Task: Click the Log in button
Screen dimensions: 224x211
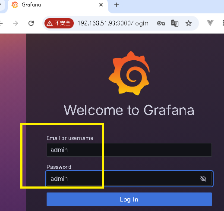Action: coord(129,199)
